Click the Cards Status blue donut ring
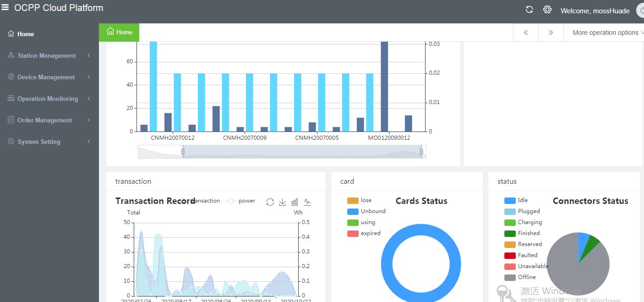The width and height of the screenshot is (644, 302). click(x=387, y=264)
